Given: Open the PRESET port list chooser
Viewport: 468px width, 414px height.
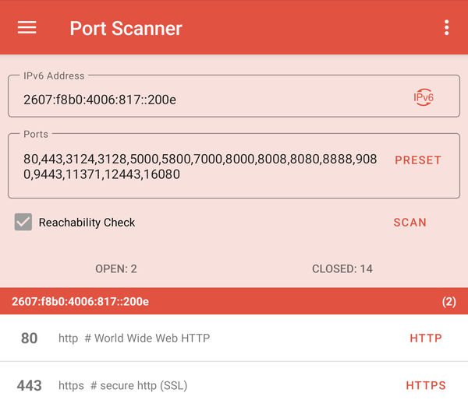Looking at the screenshot, I should (417, 160).
